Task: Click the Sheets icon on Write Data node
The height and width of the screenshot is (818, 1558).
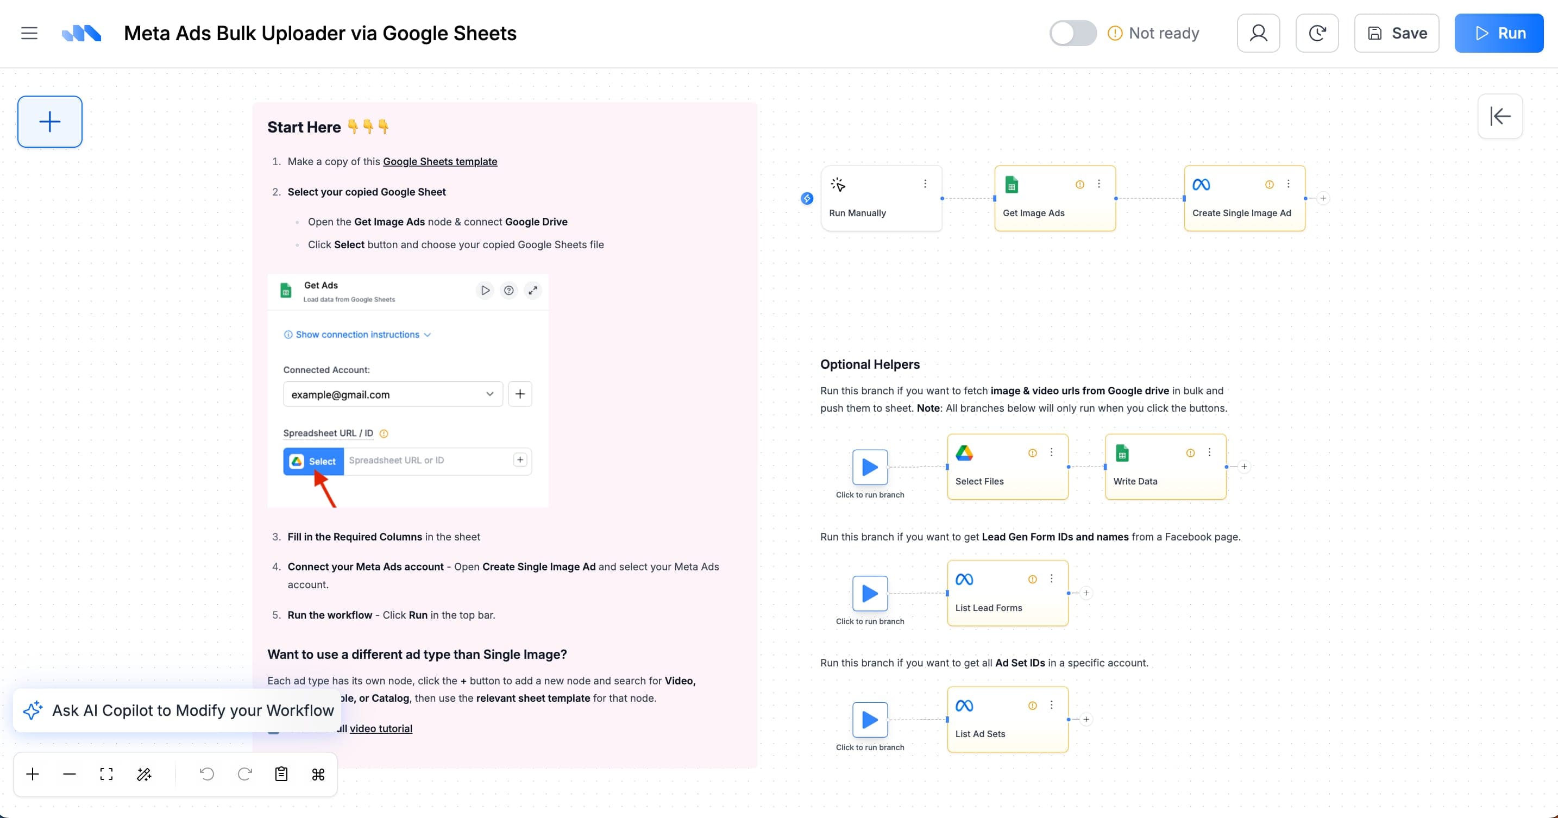Action: coord(1122,453)
